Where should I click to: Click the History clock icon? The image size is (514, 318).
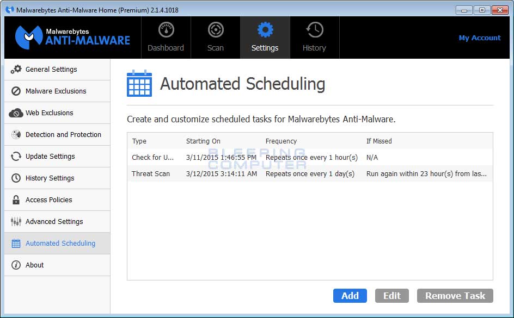pyautogui.click(x=315, y=30)
